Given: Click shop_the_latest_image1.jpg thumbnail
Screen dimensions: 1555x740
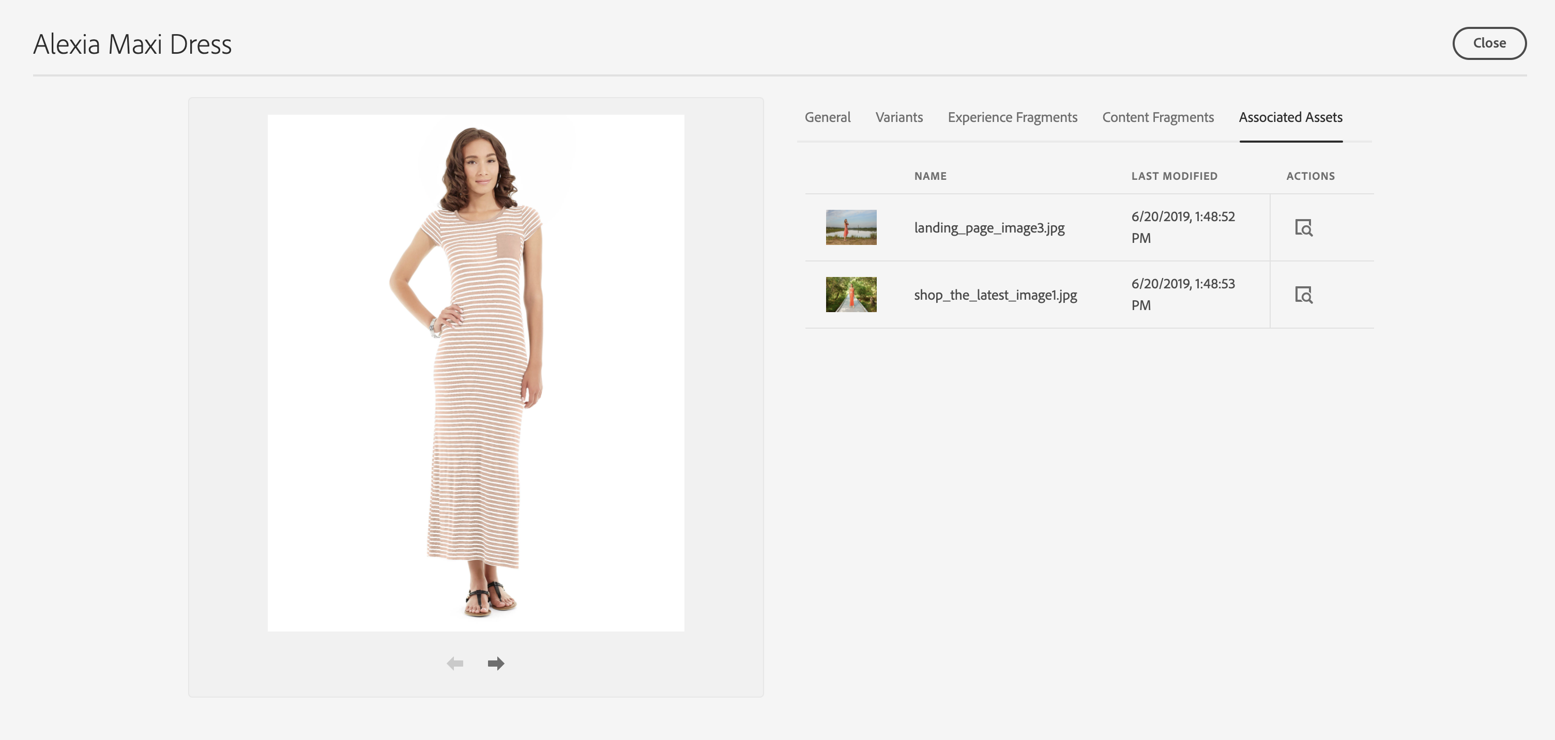Looking at the screenshot, I should tap(851, 295).
